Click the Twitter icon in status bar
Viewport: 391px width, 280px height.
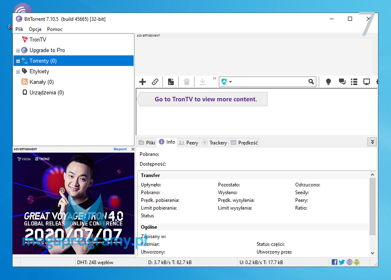342,262
